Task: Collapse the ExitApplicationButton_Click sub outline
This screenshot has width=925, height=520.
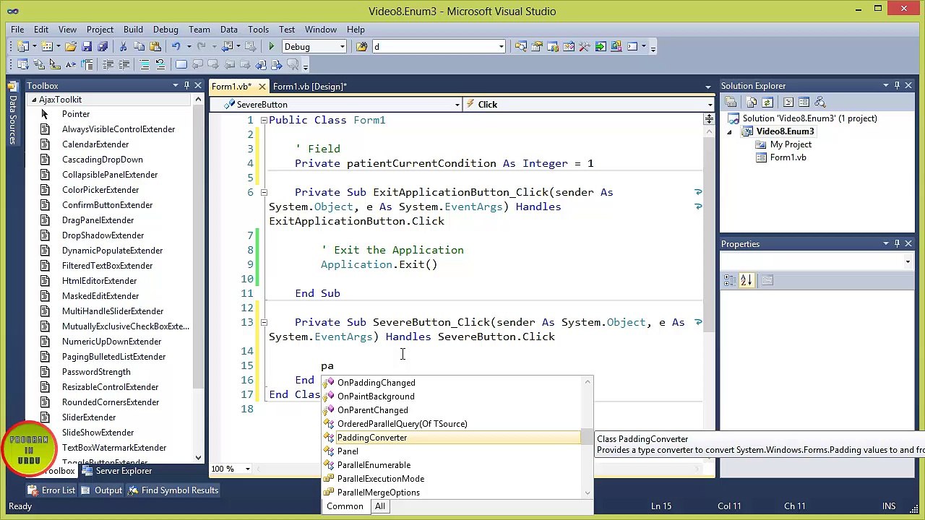Action: point(264,192)
